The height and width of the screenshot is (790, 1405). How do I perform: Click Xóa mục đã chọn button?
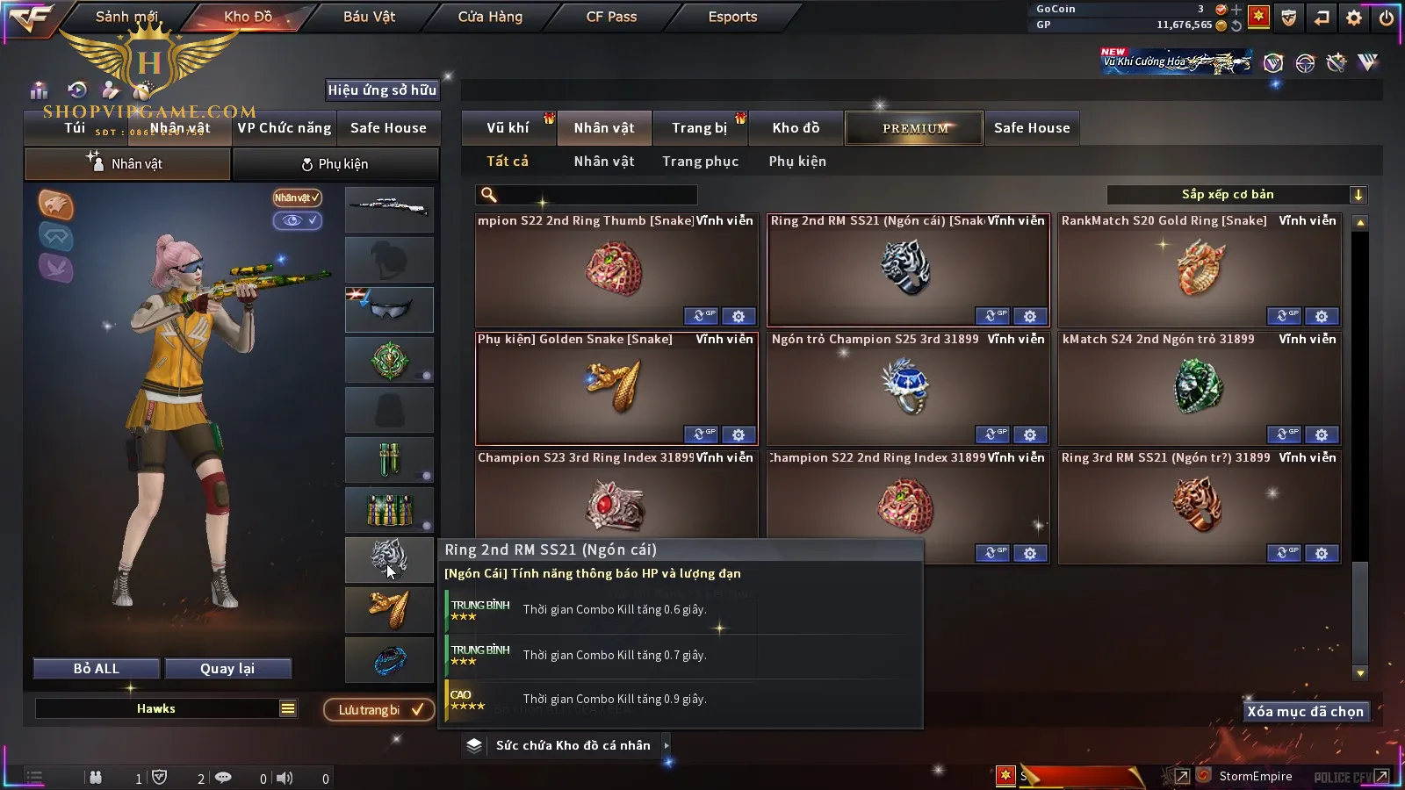1305,711
